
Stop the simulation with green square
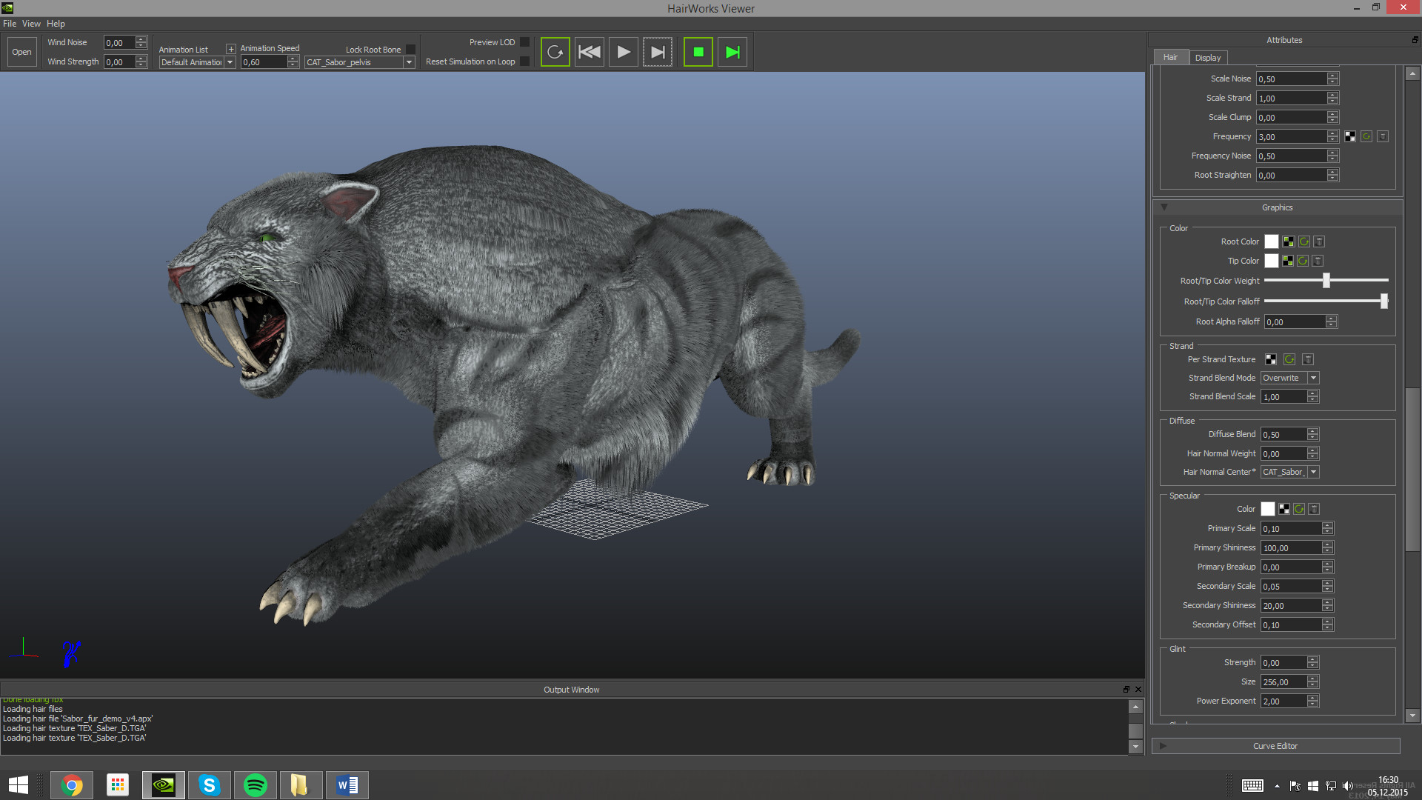tap(698, 52)
